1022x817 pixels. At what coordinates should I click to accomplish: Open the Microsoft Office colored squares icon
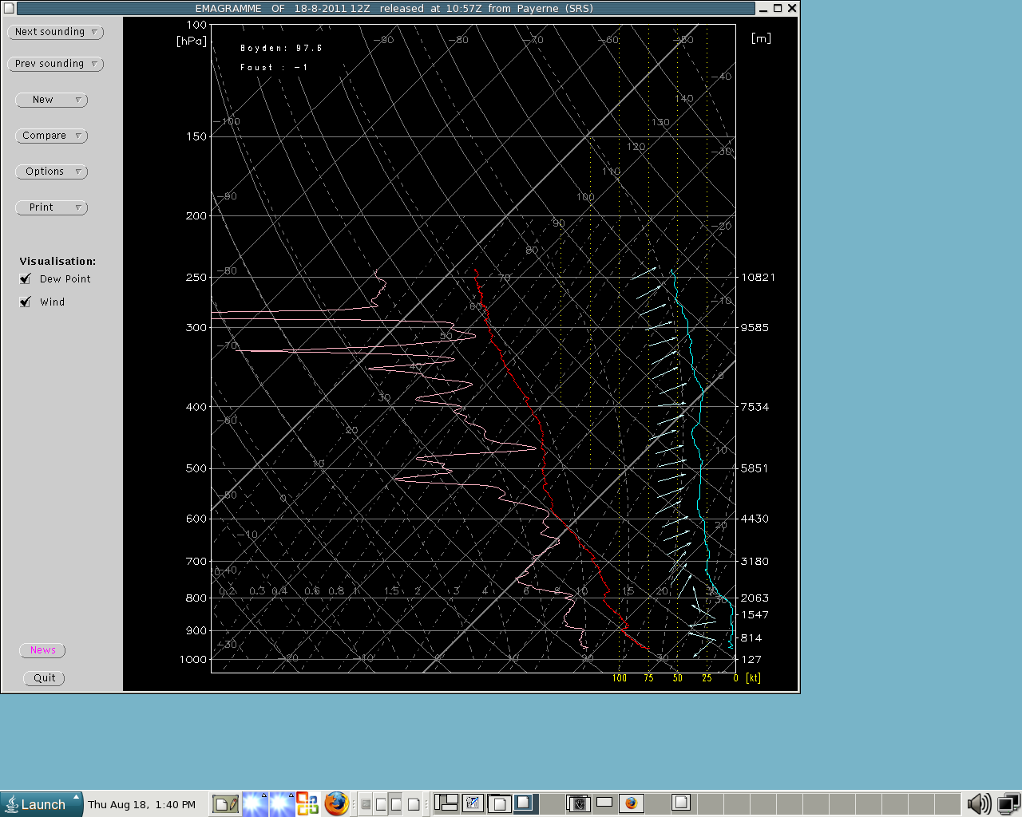(307, 803)
